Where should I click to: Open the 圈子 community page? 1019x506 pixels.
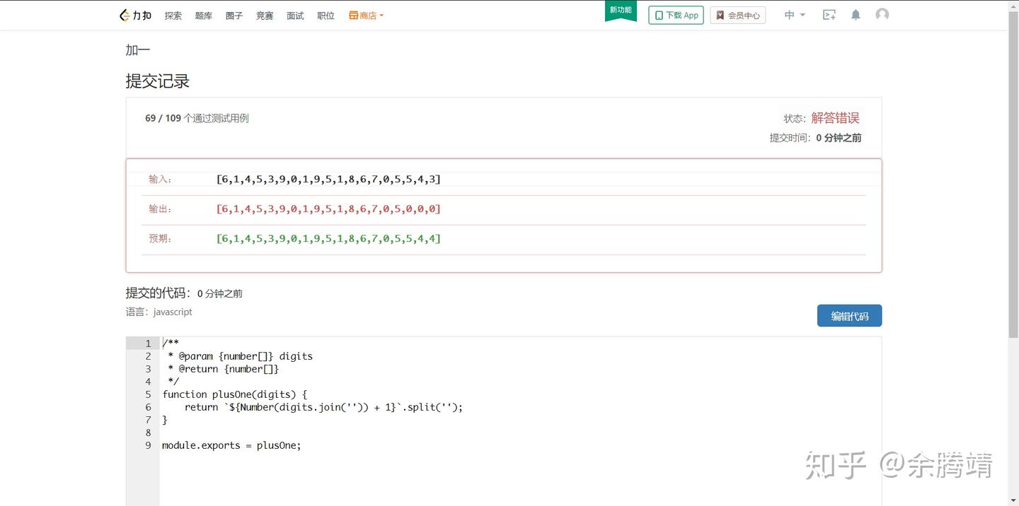[234, 16]
